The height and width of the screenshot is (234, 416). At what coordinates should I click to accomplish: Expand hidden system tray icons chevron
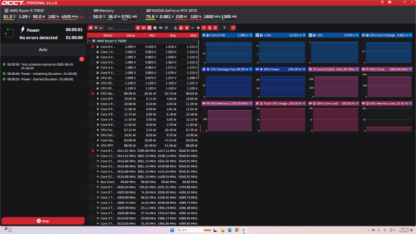tap(368, 230)
